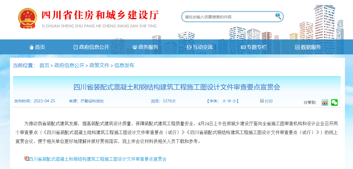The width and height of the screenshot is (353, 169).
Task: Click the grid icon beside 数据服务
Action: pyautogui.click(x=297, y=47)
